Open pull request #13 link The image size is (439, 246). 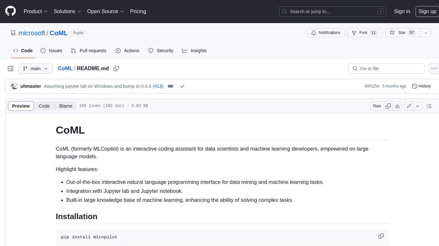[158, 86]
